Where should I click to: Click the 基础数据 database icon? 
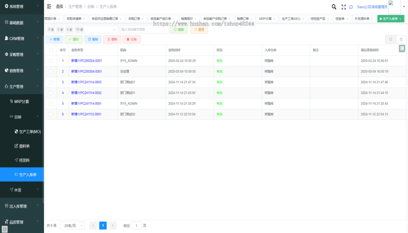pos(6,22)
